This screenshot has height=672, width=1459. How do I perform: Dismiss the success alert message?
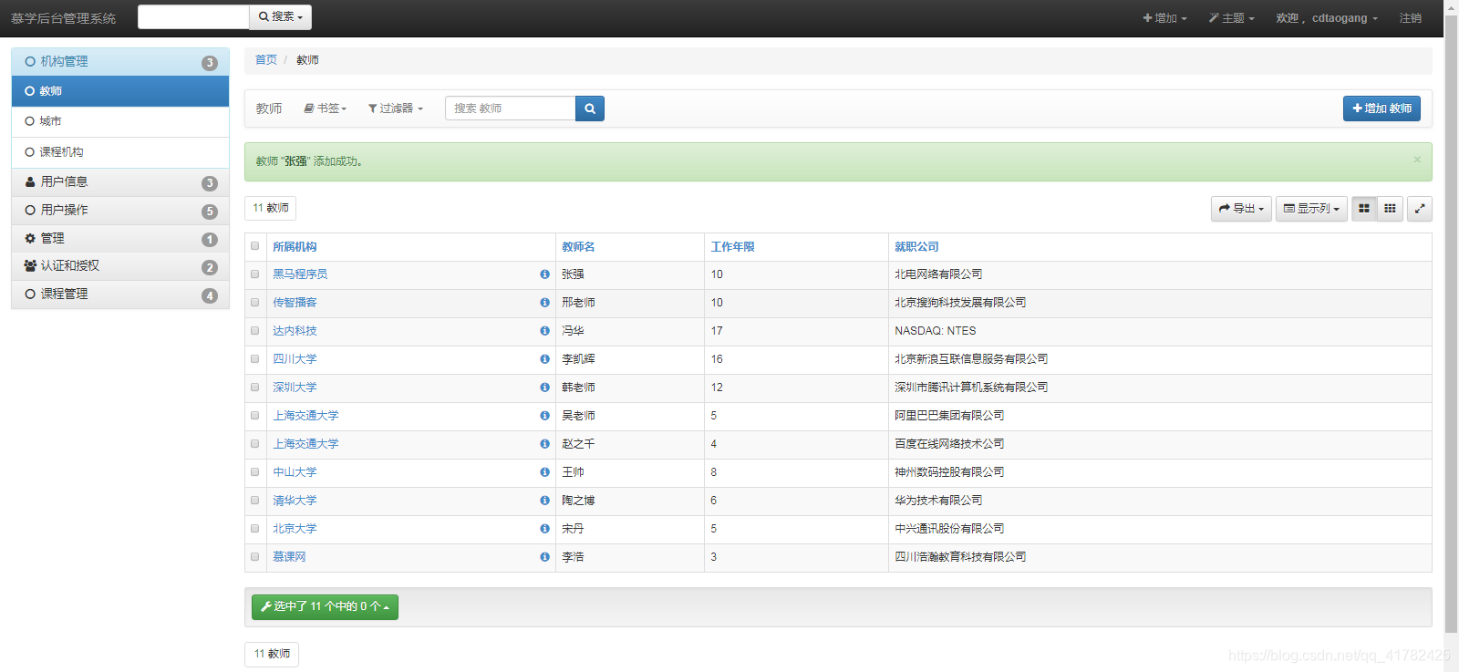[1417, 160]
